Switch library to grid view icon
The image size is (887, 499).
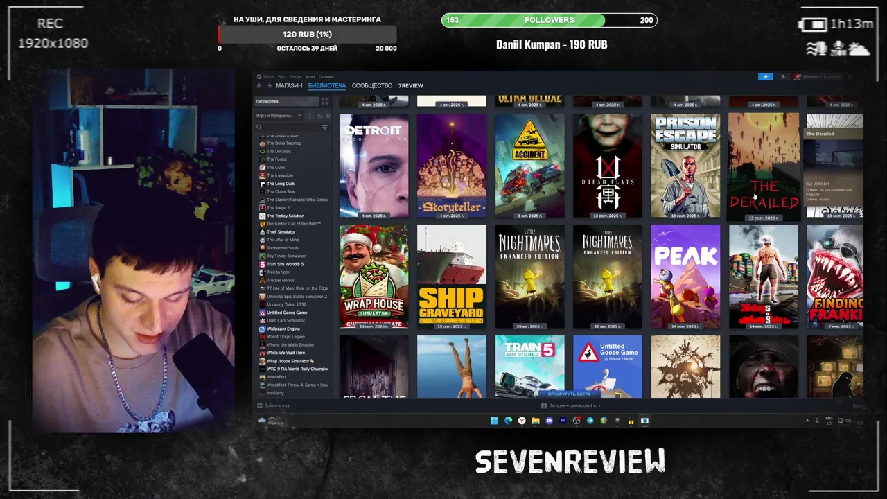coord(324,101)
